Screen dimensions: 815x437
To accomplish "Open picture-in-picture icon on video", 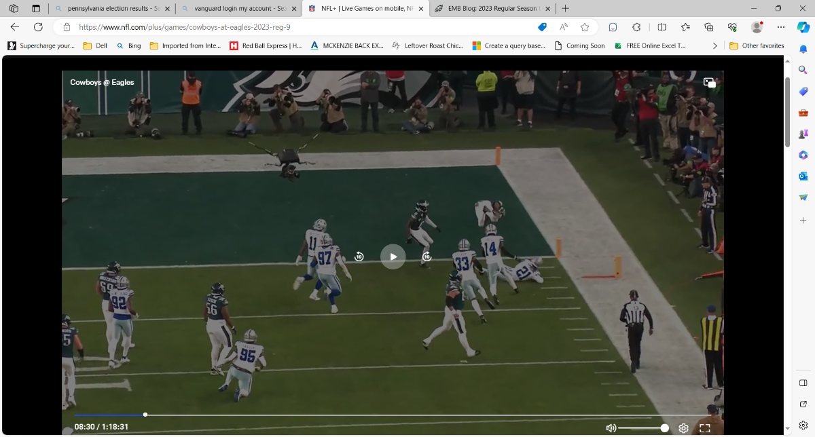I will [709, 83].
